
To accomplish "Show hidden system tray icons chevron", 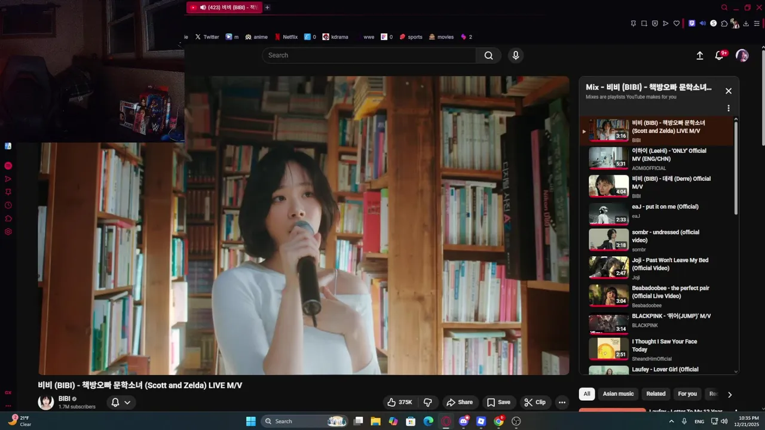I will tap(671, 421).
